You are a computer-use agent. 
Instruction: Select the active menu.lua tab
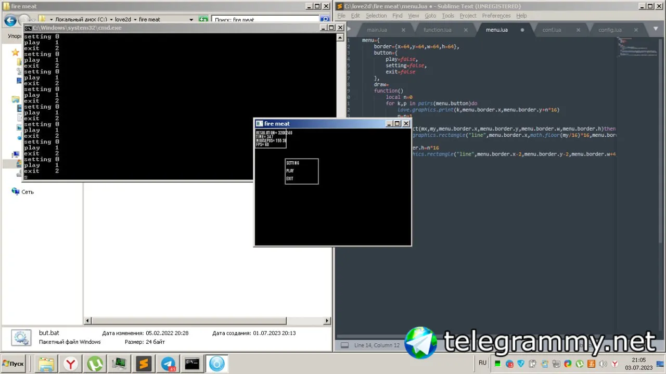click(x=497, y=30)
